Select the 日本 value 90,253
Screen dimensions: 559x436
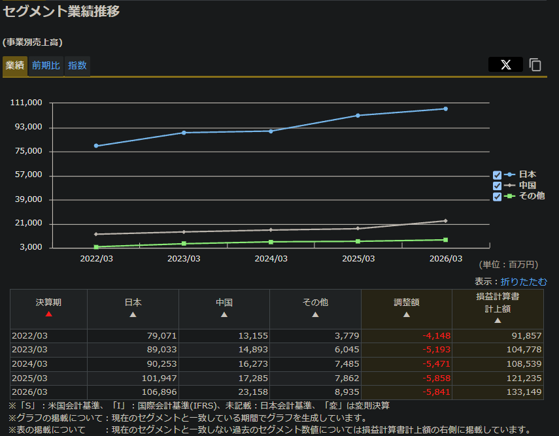[162, 364]
